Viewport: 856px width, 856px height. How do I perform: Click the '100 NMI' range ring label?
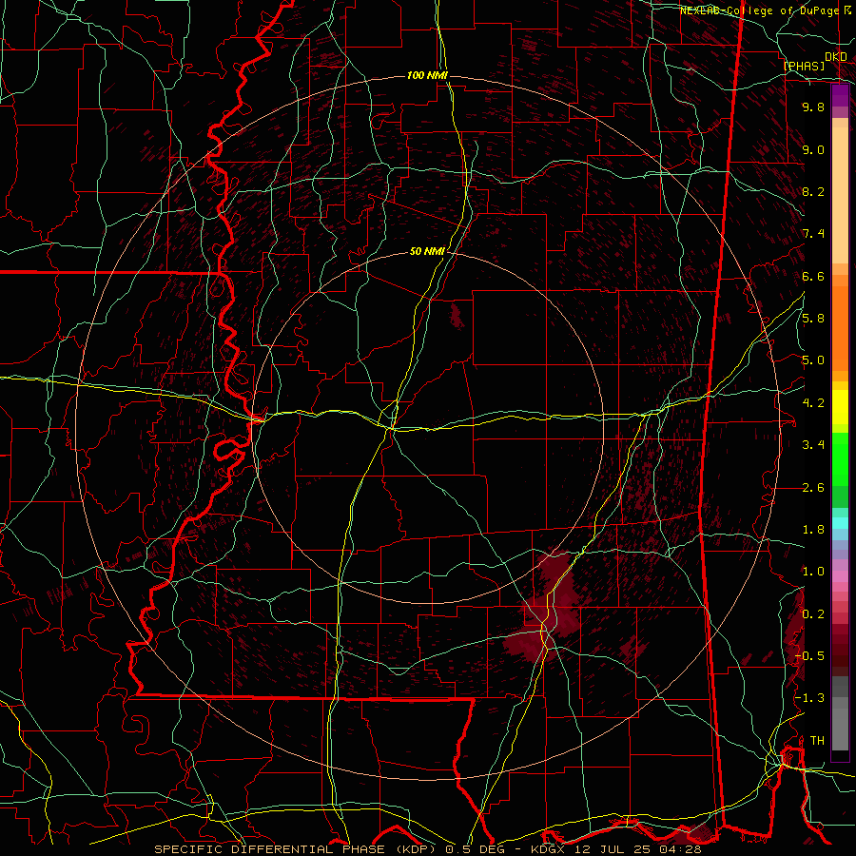tap(427, 75)
